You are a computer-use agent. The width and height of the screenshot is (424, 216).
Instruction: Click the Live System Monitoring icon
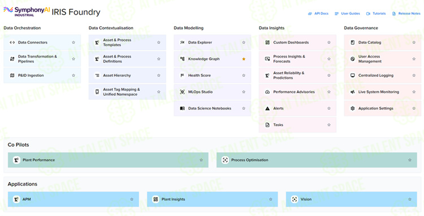353,92
